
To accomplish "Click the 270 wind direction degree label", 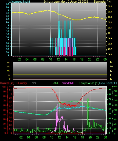I will (x=9, y=67).
